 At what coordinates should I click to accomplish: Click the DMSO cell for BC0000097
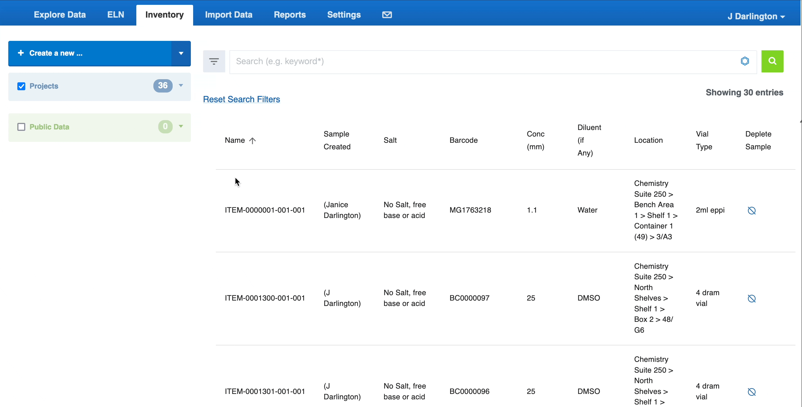pos(588,298)
